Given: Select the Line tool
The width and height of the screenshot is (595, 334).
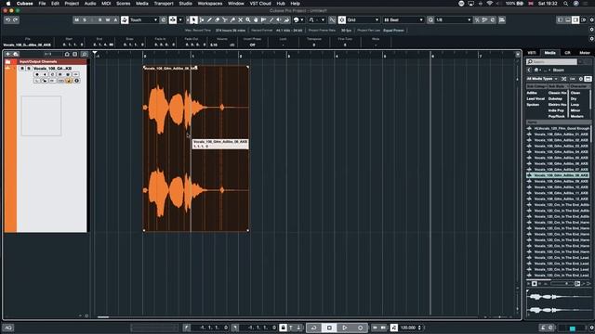Looking at the screenshot, I should [x=271, y=19].
